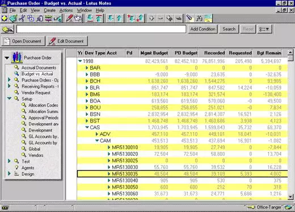Select Global under Setup
295x212 pixels.
coord(34,149)
